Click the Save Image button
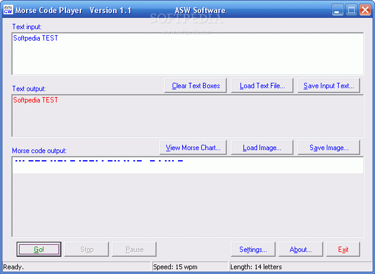This screenshot has height=274, width=375. pos(329,147)
